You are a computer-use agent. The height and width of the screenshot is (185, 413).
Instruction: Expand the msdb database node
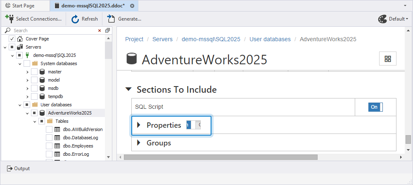[27, 88]
